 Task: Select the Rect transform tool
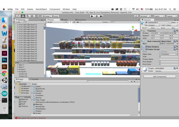click(x=36, y=16)
